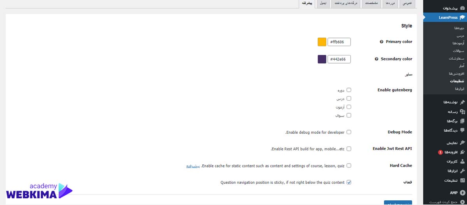Click the Primary color hex field #ffb606

tap(339, 42)
